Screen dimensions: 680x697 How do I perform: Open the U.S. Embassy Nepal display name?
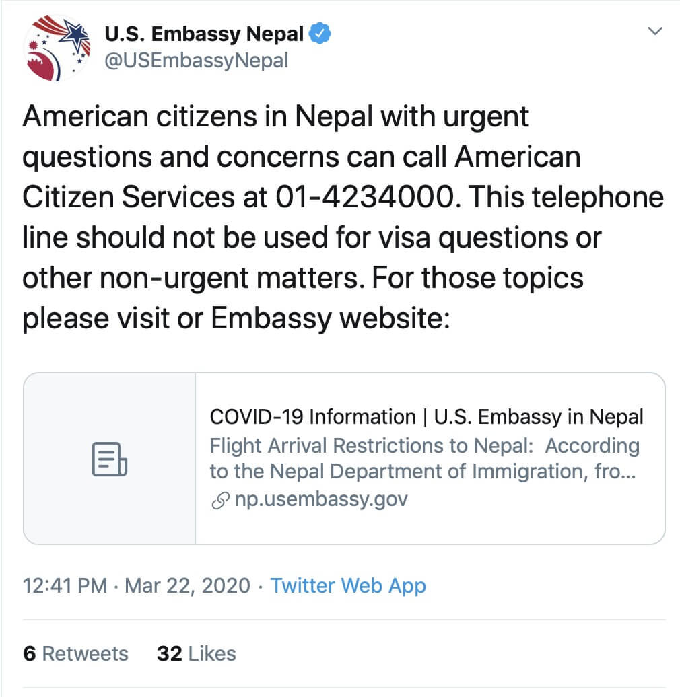tap(205, 33)
